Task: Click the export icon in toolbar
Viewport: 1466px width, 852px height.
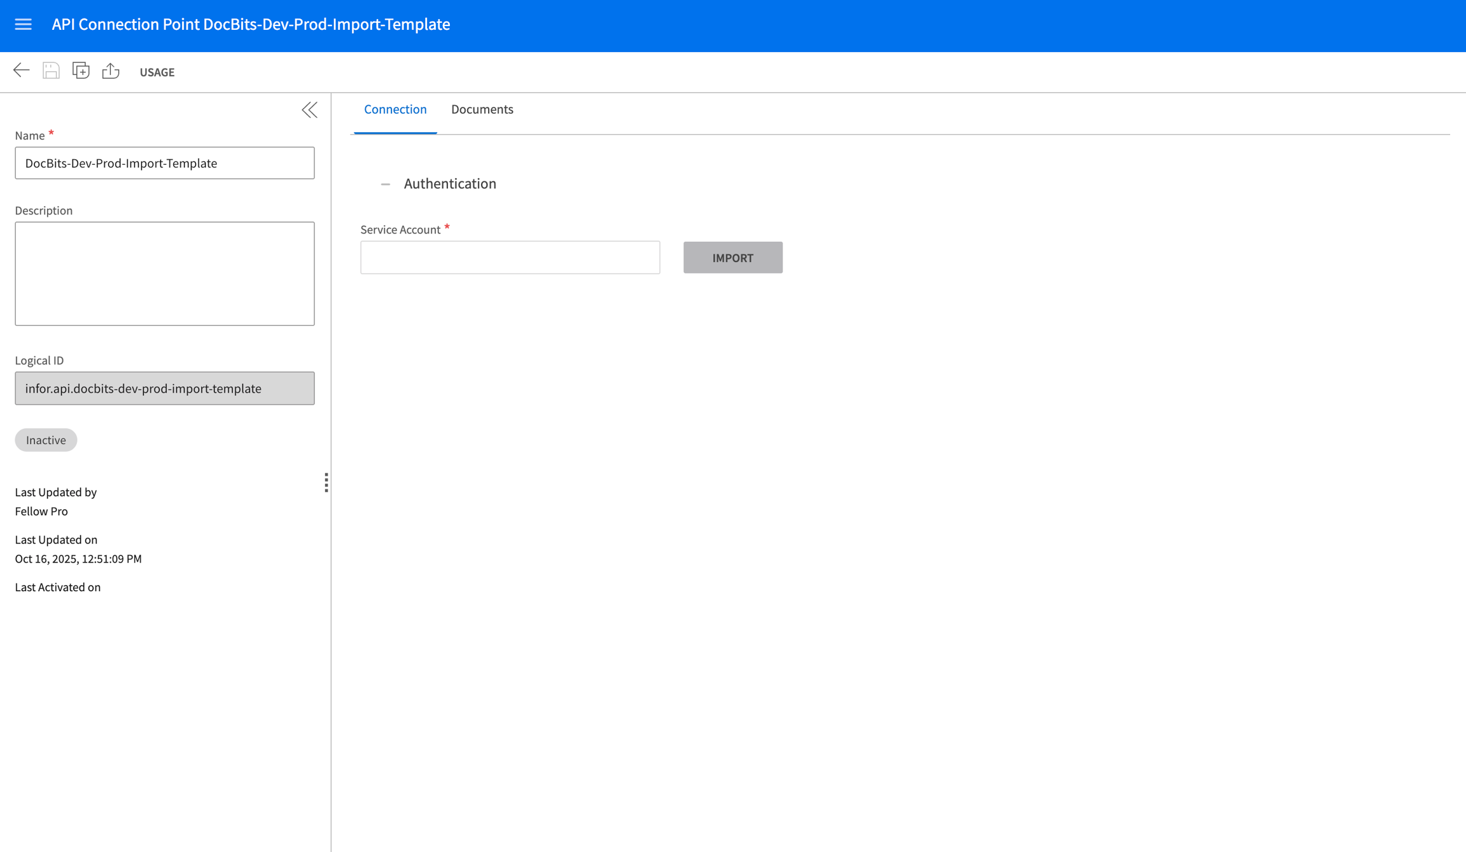Action: pyautogui.click(x=111, y=71)
